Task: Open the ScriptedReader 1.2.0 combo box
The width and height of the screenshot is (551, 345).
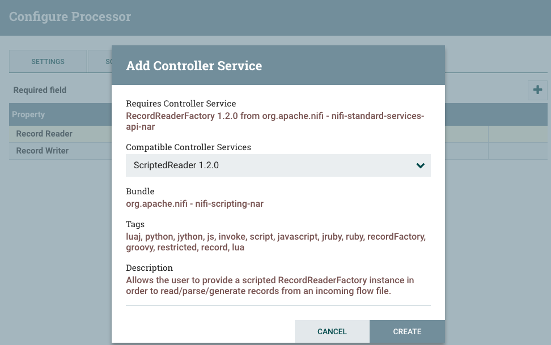Action: tap(278, 165)
